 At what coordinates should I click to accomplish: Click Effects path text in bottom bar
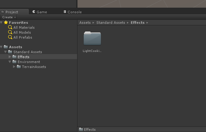click(x=90, y=130)
